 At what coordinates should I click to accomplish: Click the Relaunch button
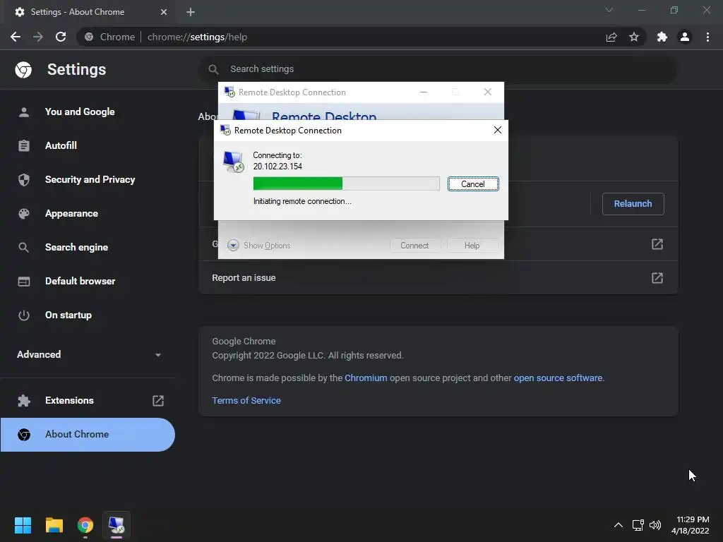[x=633, y=204]
